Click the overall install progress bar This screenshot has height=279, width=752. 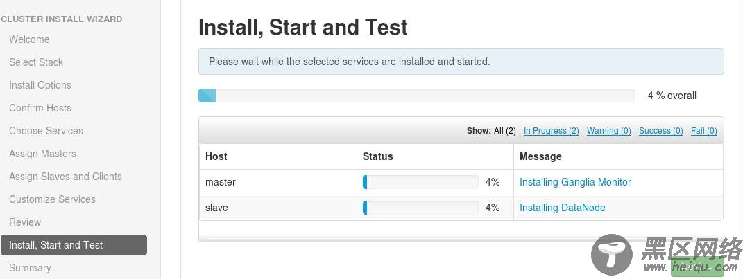coord(416,96)
